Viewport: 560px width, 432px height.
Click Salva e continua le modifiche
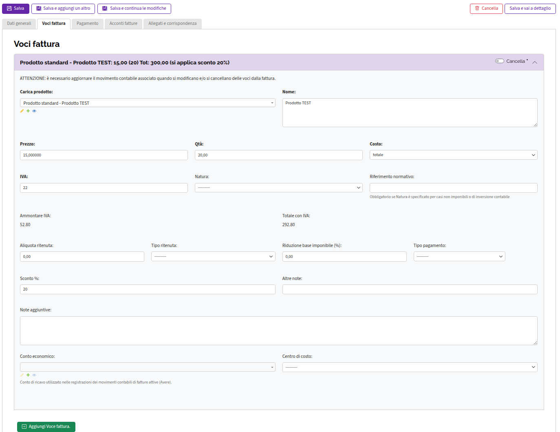(x=134, y=9)
